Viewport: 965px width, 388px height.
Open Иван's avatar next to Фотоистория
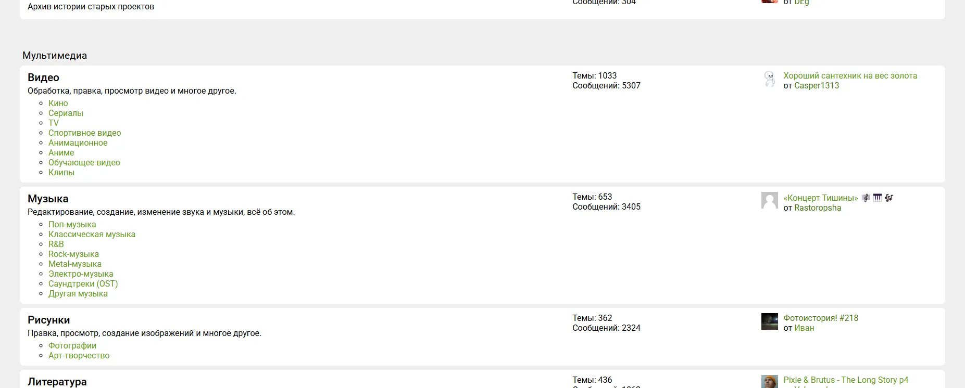point(769,321)
